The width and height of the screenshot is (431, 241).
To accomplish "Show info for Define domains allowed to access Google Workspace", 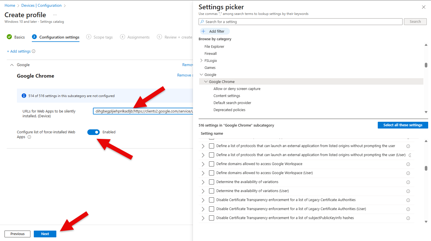I will click(x=408, y=164).
